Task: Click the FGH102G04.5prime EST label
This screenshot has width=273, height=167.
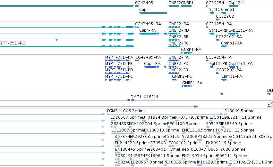Action: 148,124
